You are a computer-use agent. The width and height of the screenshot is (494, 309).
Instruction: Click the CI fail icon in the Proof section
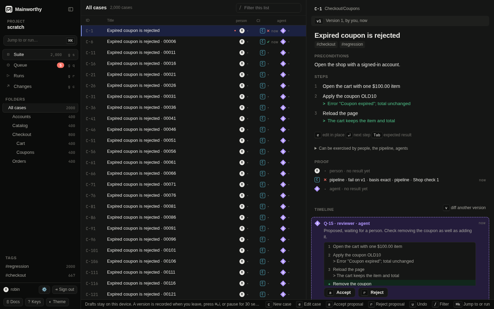325,180
